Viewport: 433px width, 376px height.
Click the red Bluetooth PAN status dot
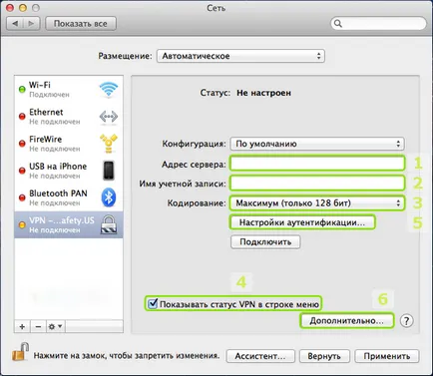pos(22,197)
